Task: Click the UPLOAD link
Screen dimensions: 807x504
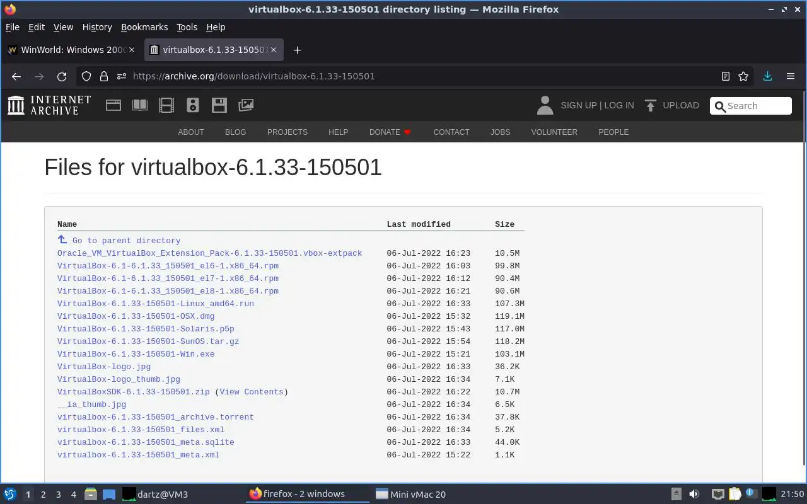Action: [x=681, y=105]
